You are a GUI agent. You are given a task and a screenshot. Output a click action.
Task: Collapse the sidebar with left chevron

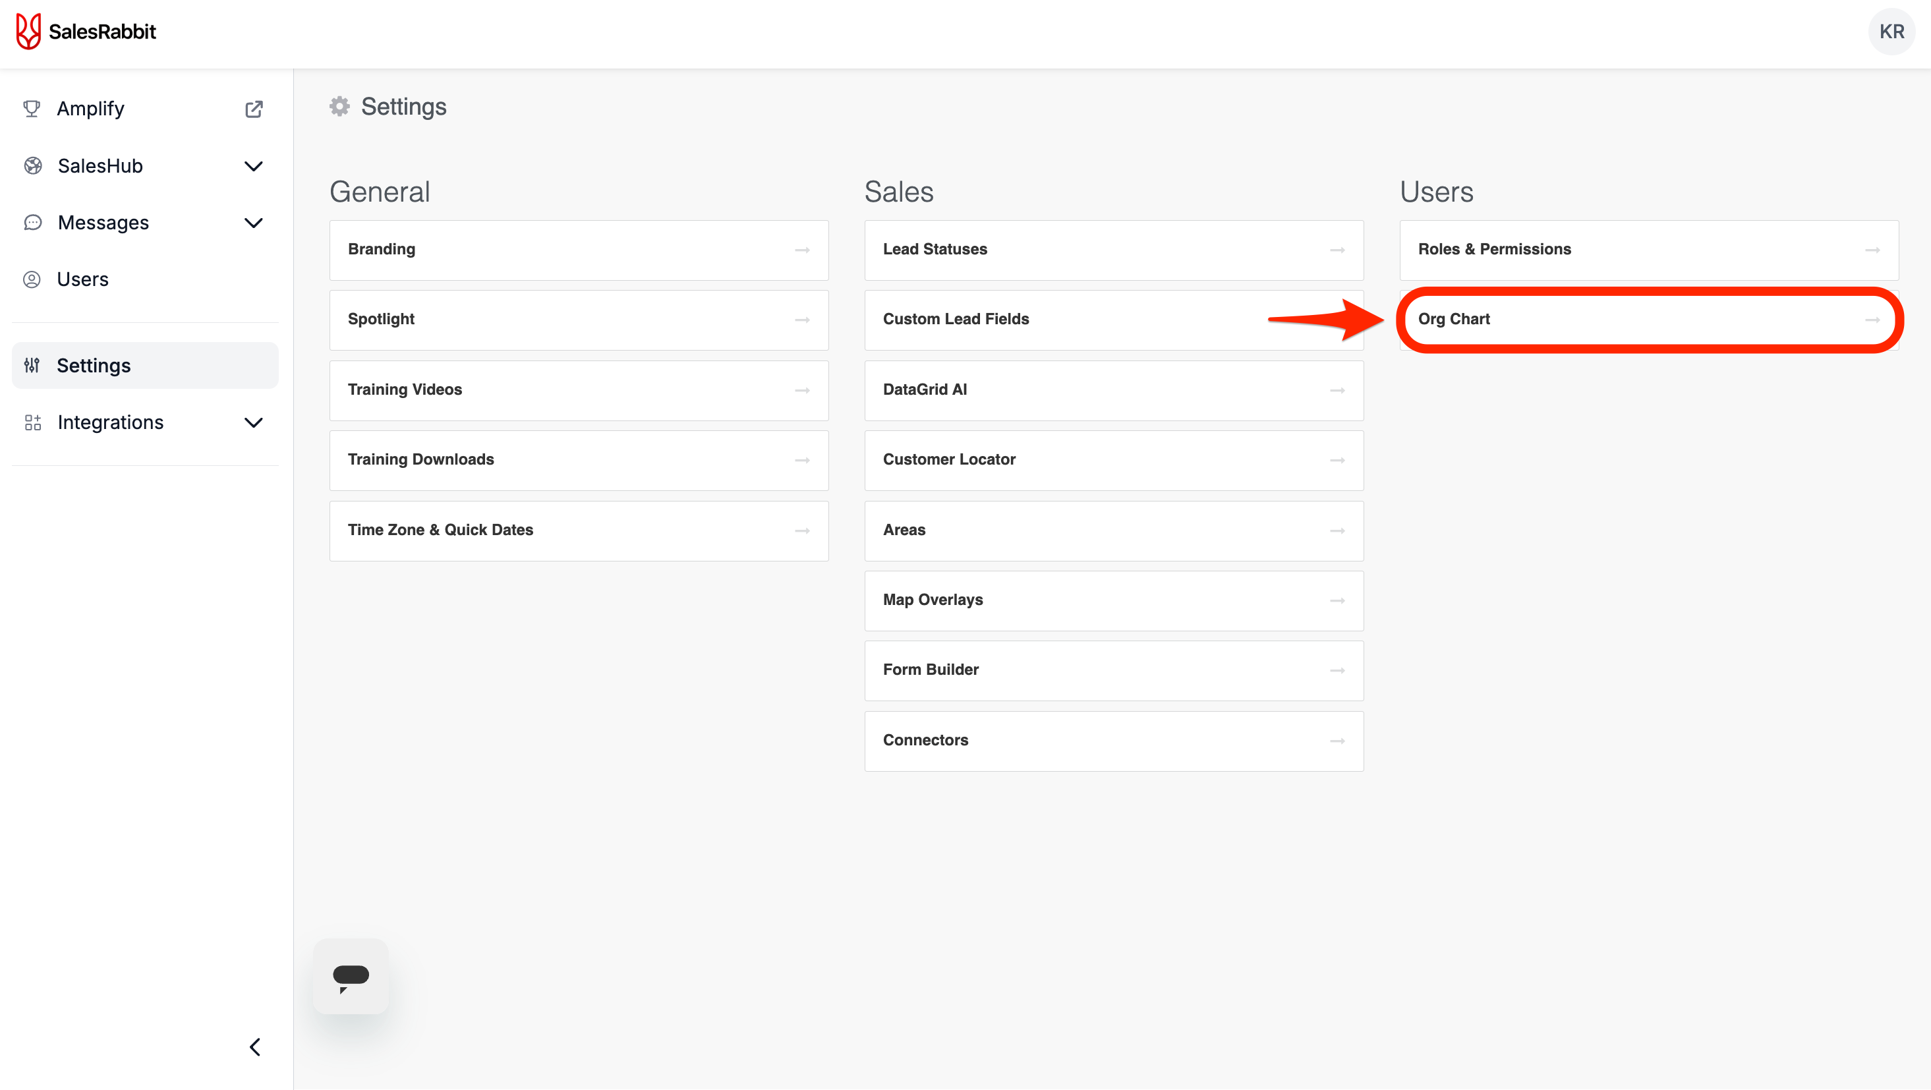click(x=255, y=1047)
